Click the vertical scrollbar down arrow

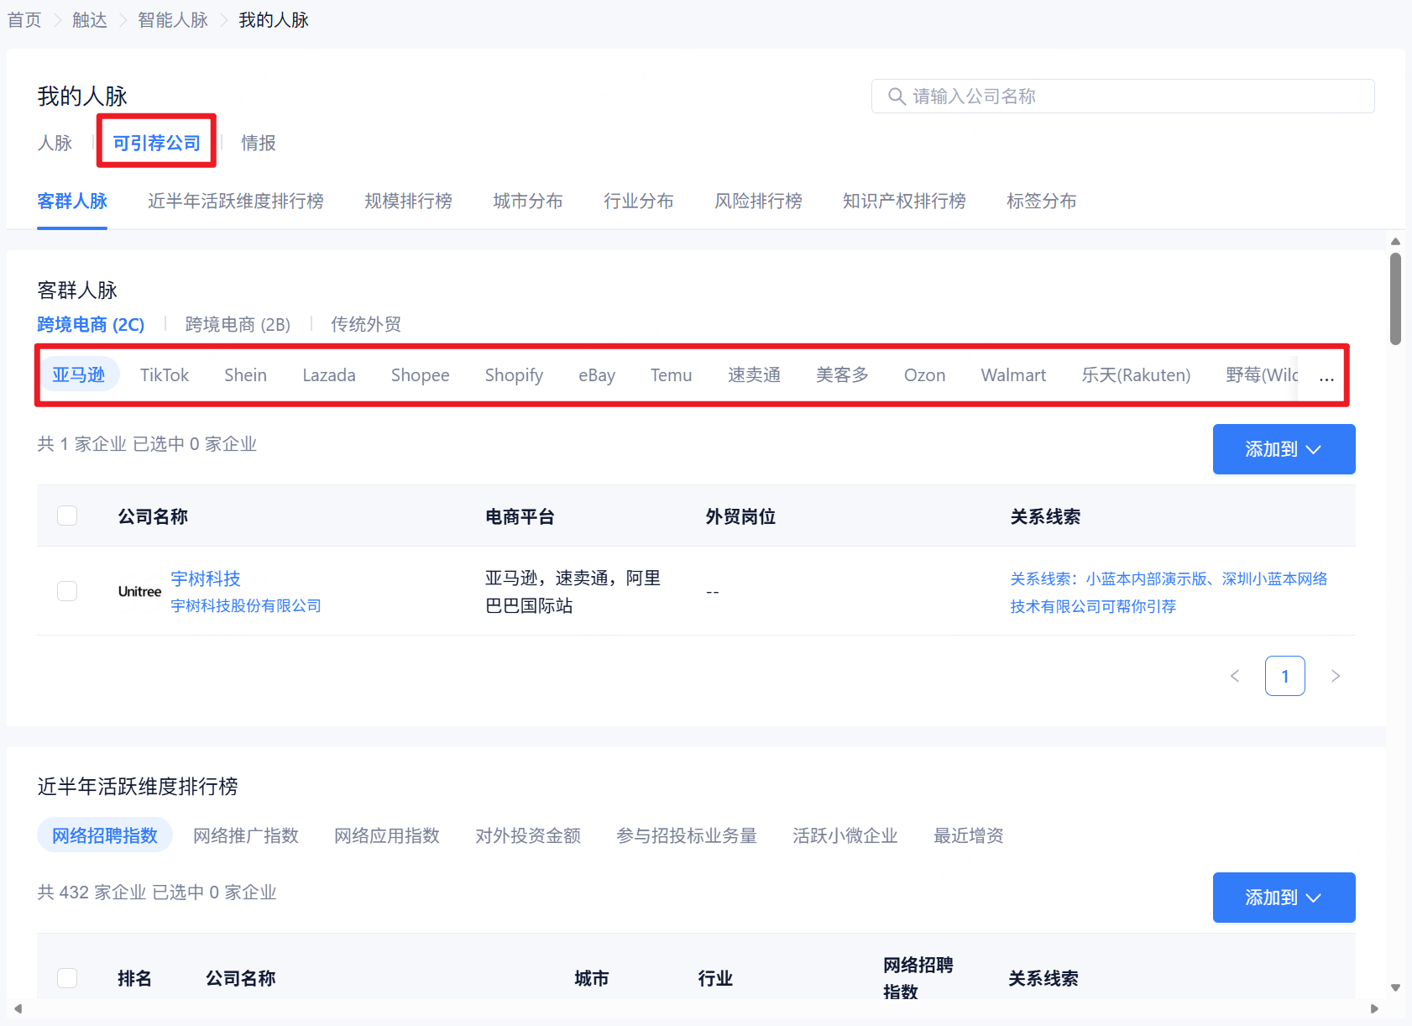(x=1395, y=987)
